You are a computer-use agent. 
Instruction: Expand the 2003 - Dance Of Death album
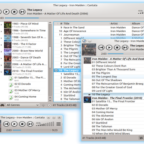tap(1, 58)
